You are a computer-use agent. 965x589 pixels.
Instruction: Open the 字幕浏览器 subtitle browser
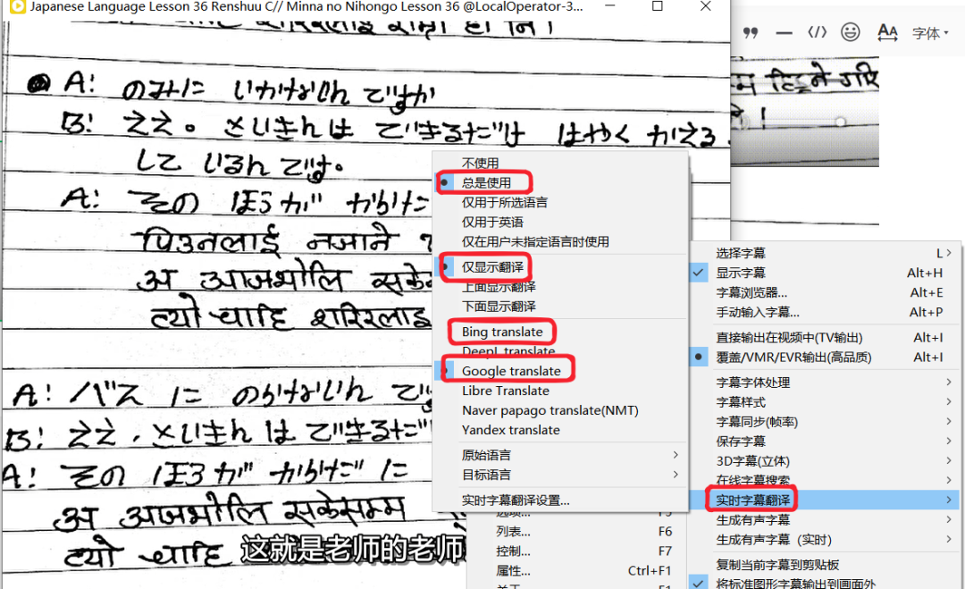[751, 292]
